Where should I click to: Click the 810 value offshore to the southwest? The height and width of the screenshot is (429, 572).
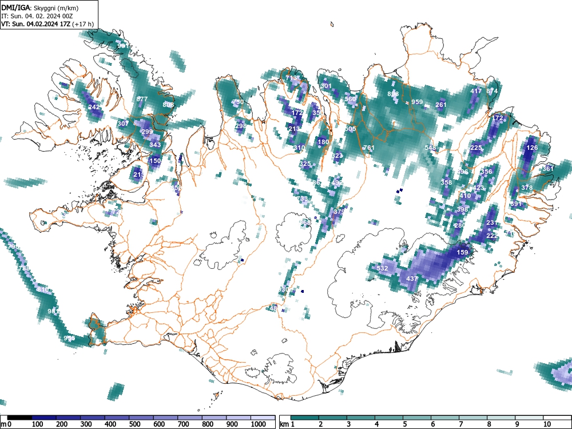tap(42, 289)
